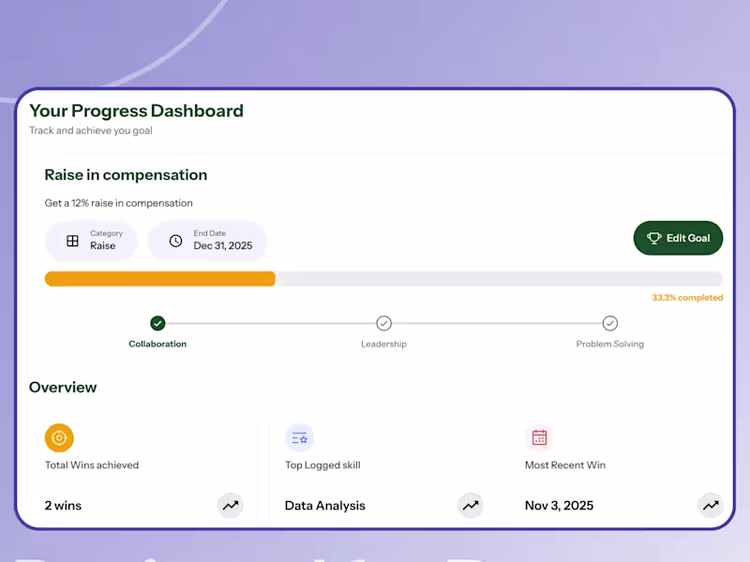Click the Most Recent Win label
The height and width of the screenshot is (562, 750).
coord(565,465)
